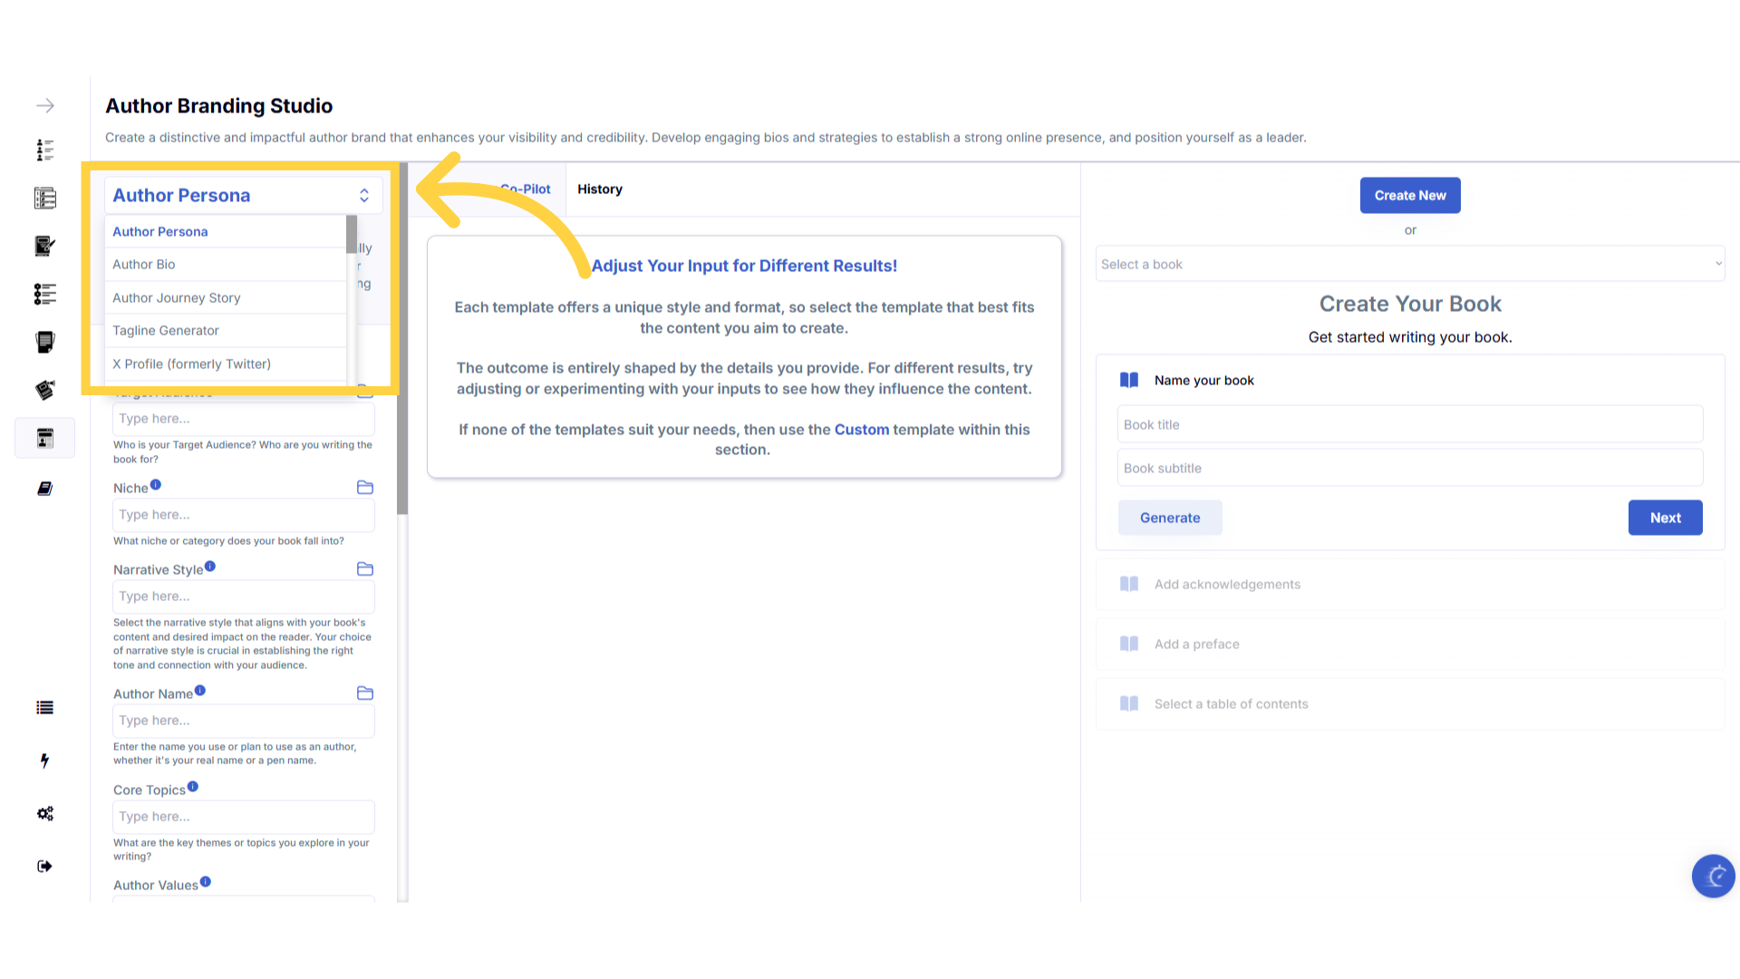Image resolution: width=1740 pixels, height=979 pixels.
Task: Open the Select a table of contents step
Action: 1410,704
